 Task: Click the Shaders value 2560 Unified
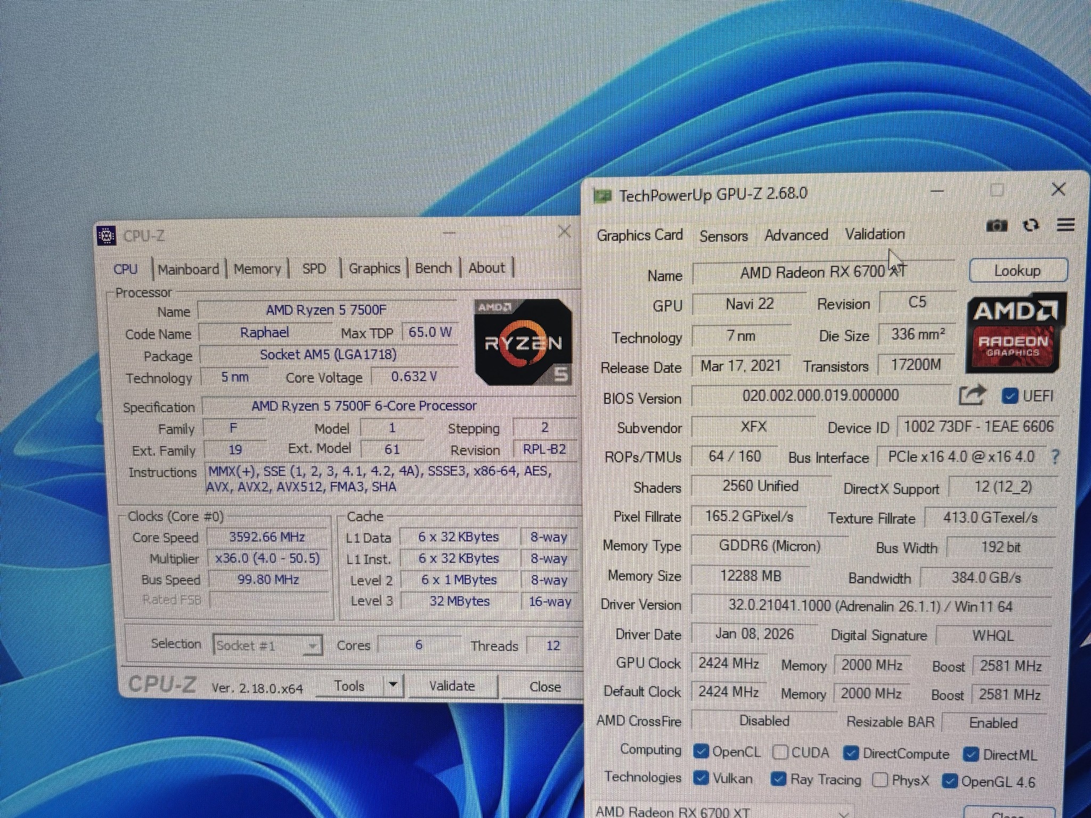tap(760, 486)
